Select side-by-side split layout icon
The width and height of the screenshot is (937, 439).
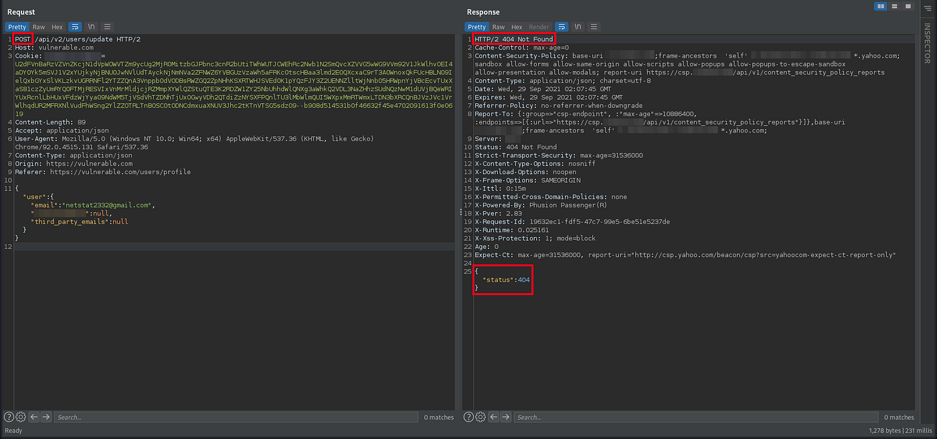pos(881,6)
